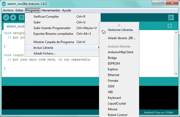Click the scroll-up triangle atop library submenu
Screen dimensions: 180x117
click(x=119, y=25)
